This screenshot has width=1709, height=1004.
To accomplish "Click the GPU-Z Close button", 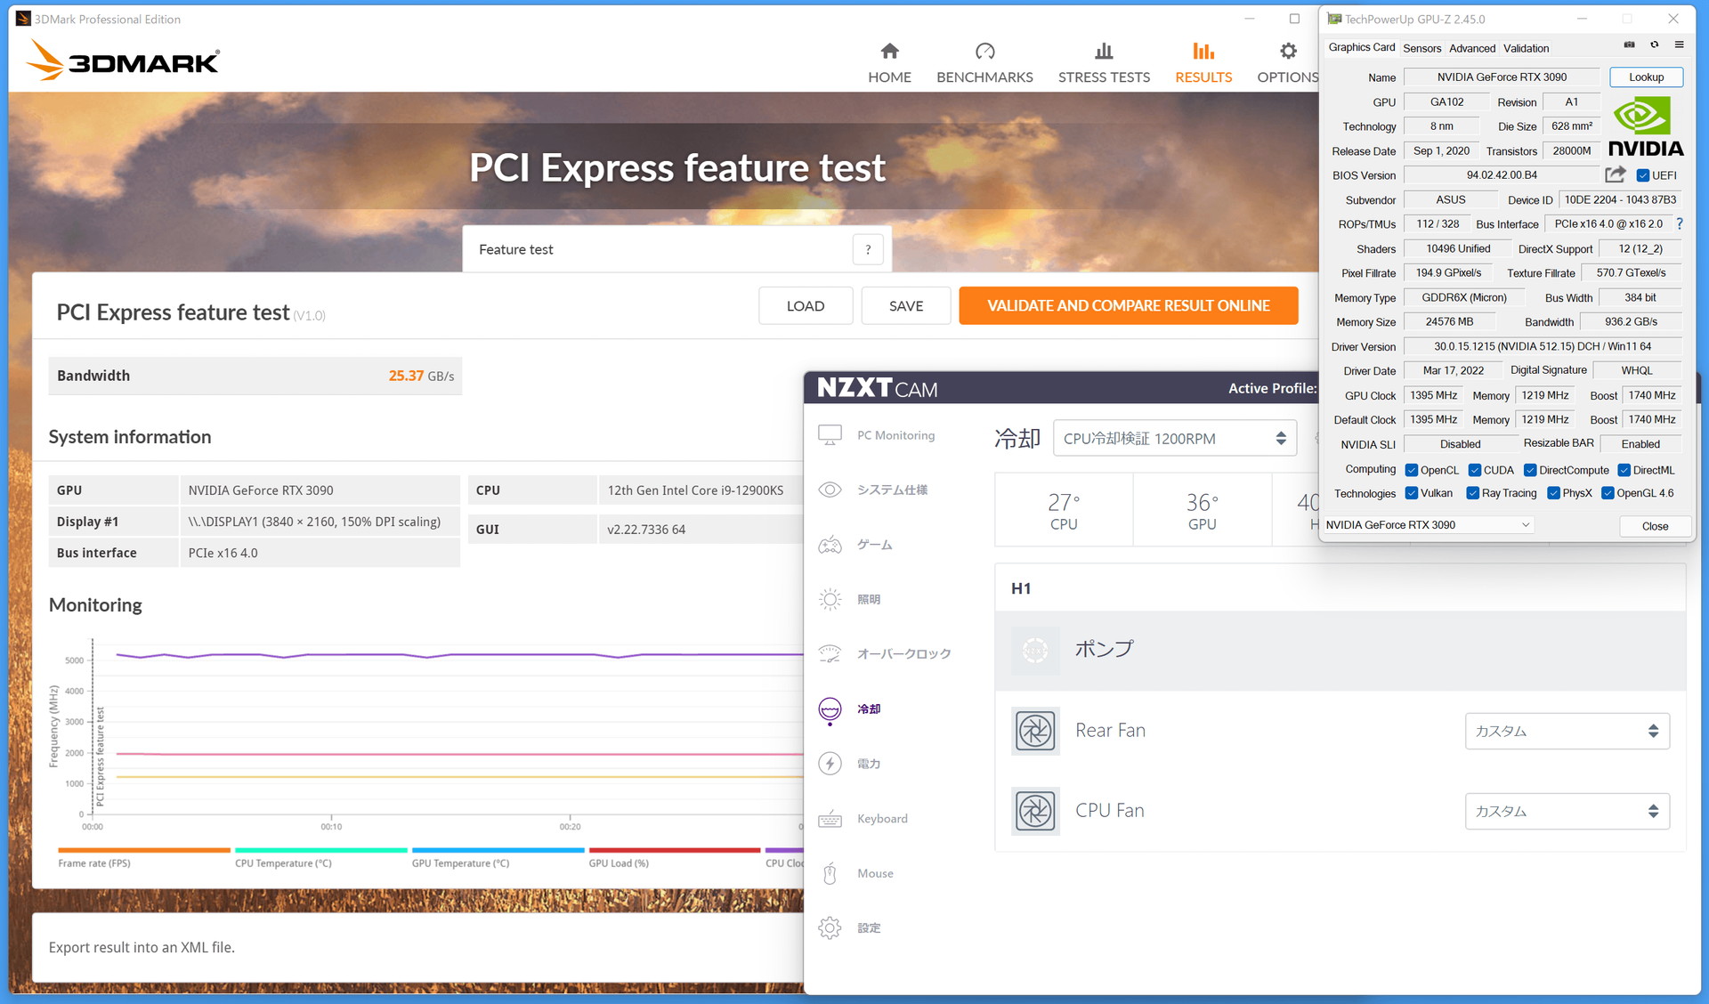I will (x=1655, y=526).
